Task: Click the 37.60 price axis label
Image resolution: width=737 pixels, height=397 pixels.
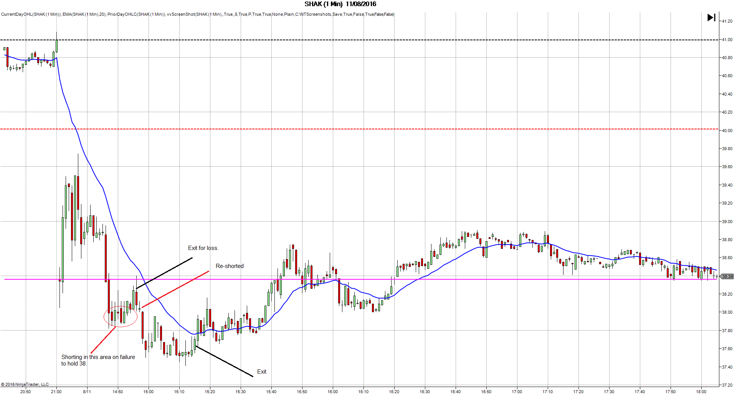Action: pos(727,349)
